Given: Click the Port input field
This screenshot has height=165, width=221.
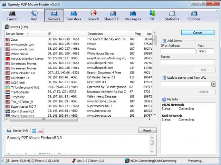Looking at the screenshot, I should [206, 51].
